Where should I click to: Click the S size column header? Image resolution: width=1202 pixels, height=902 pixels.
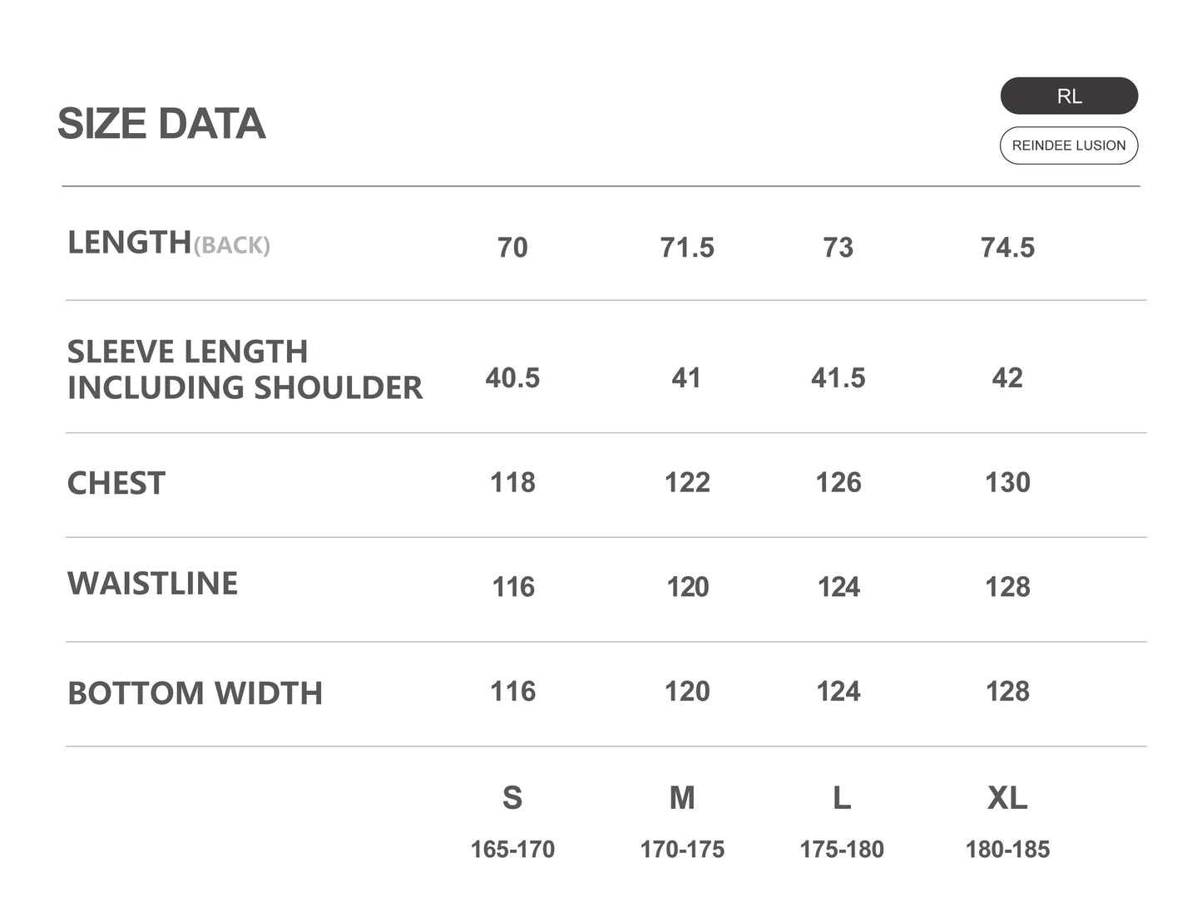(512, 798)
